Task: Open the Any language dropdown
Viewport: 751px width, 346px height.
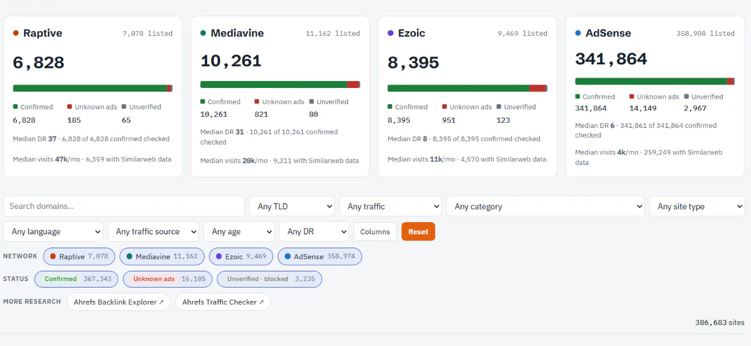Action: [x=53, y=231]
